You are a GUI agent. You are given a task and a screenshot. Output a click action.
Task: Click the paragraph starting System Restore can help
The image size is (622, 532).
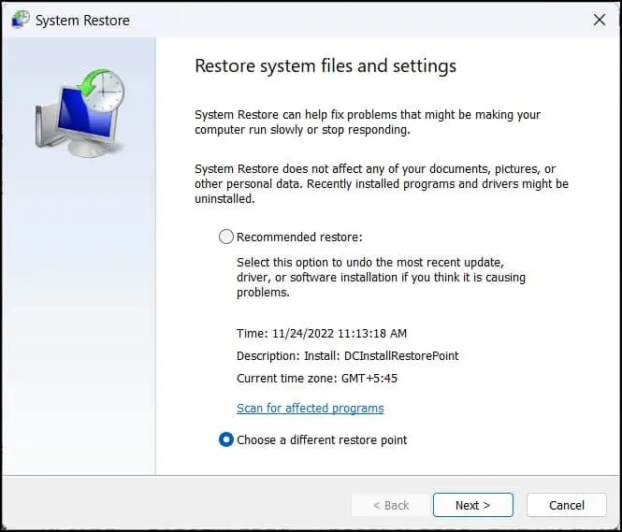[x=367, y=122]
